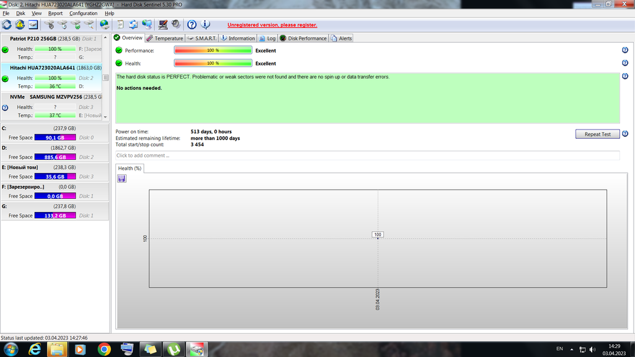The width and height of the screenshot is (635, 357).
Task: Open Internet Explorer from the taskbar
Action: pyautogui.click(x=35, y=349)
